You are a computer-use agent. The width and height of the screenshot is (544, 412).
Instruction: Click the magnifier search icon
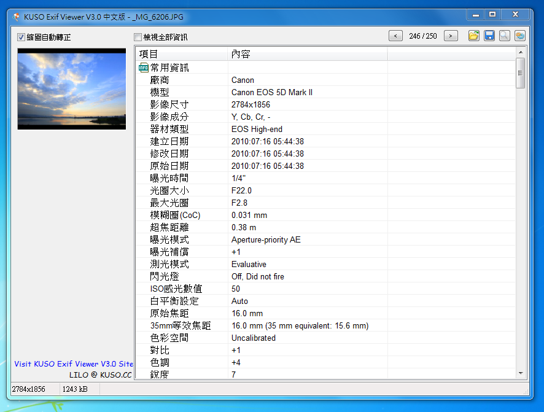(505, 36)
